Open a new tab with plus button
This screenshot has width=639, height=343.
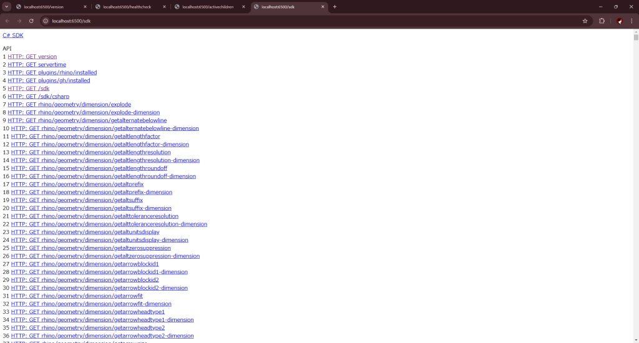coord(334,7)
